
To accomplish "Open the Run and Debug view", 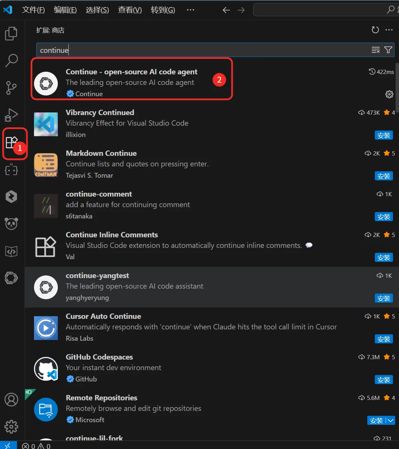I will [x=11, y=115].
